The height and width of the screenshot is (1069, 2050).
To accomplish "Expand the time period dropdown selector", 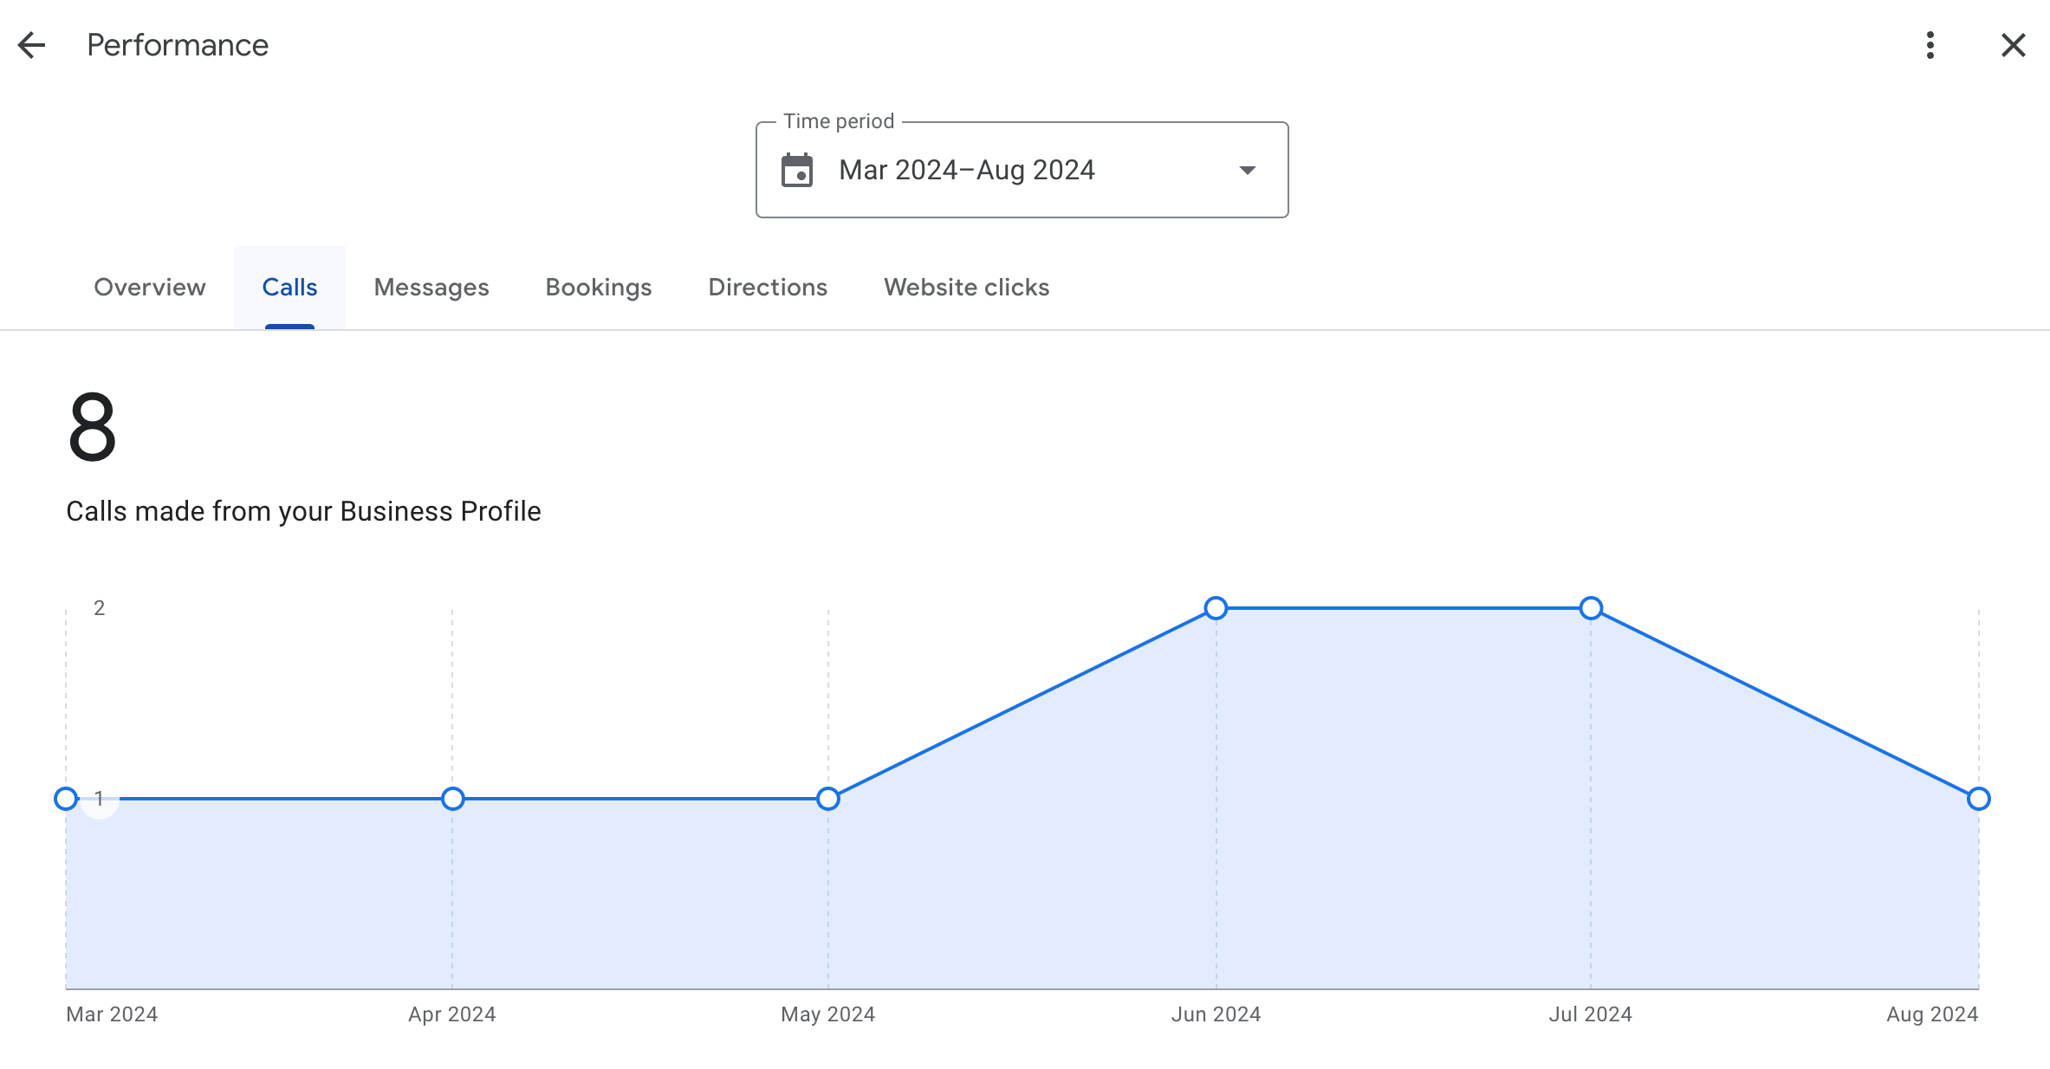I will 1244,170.
